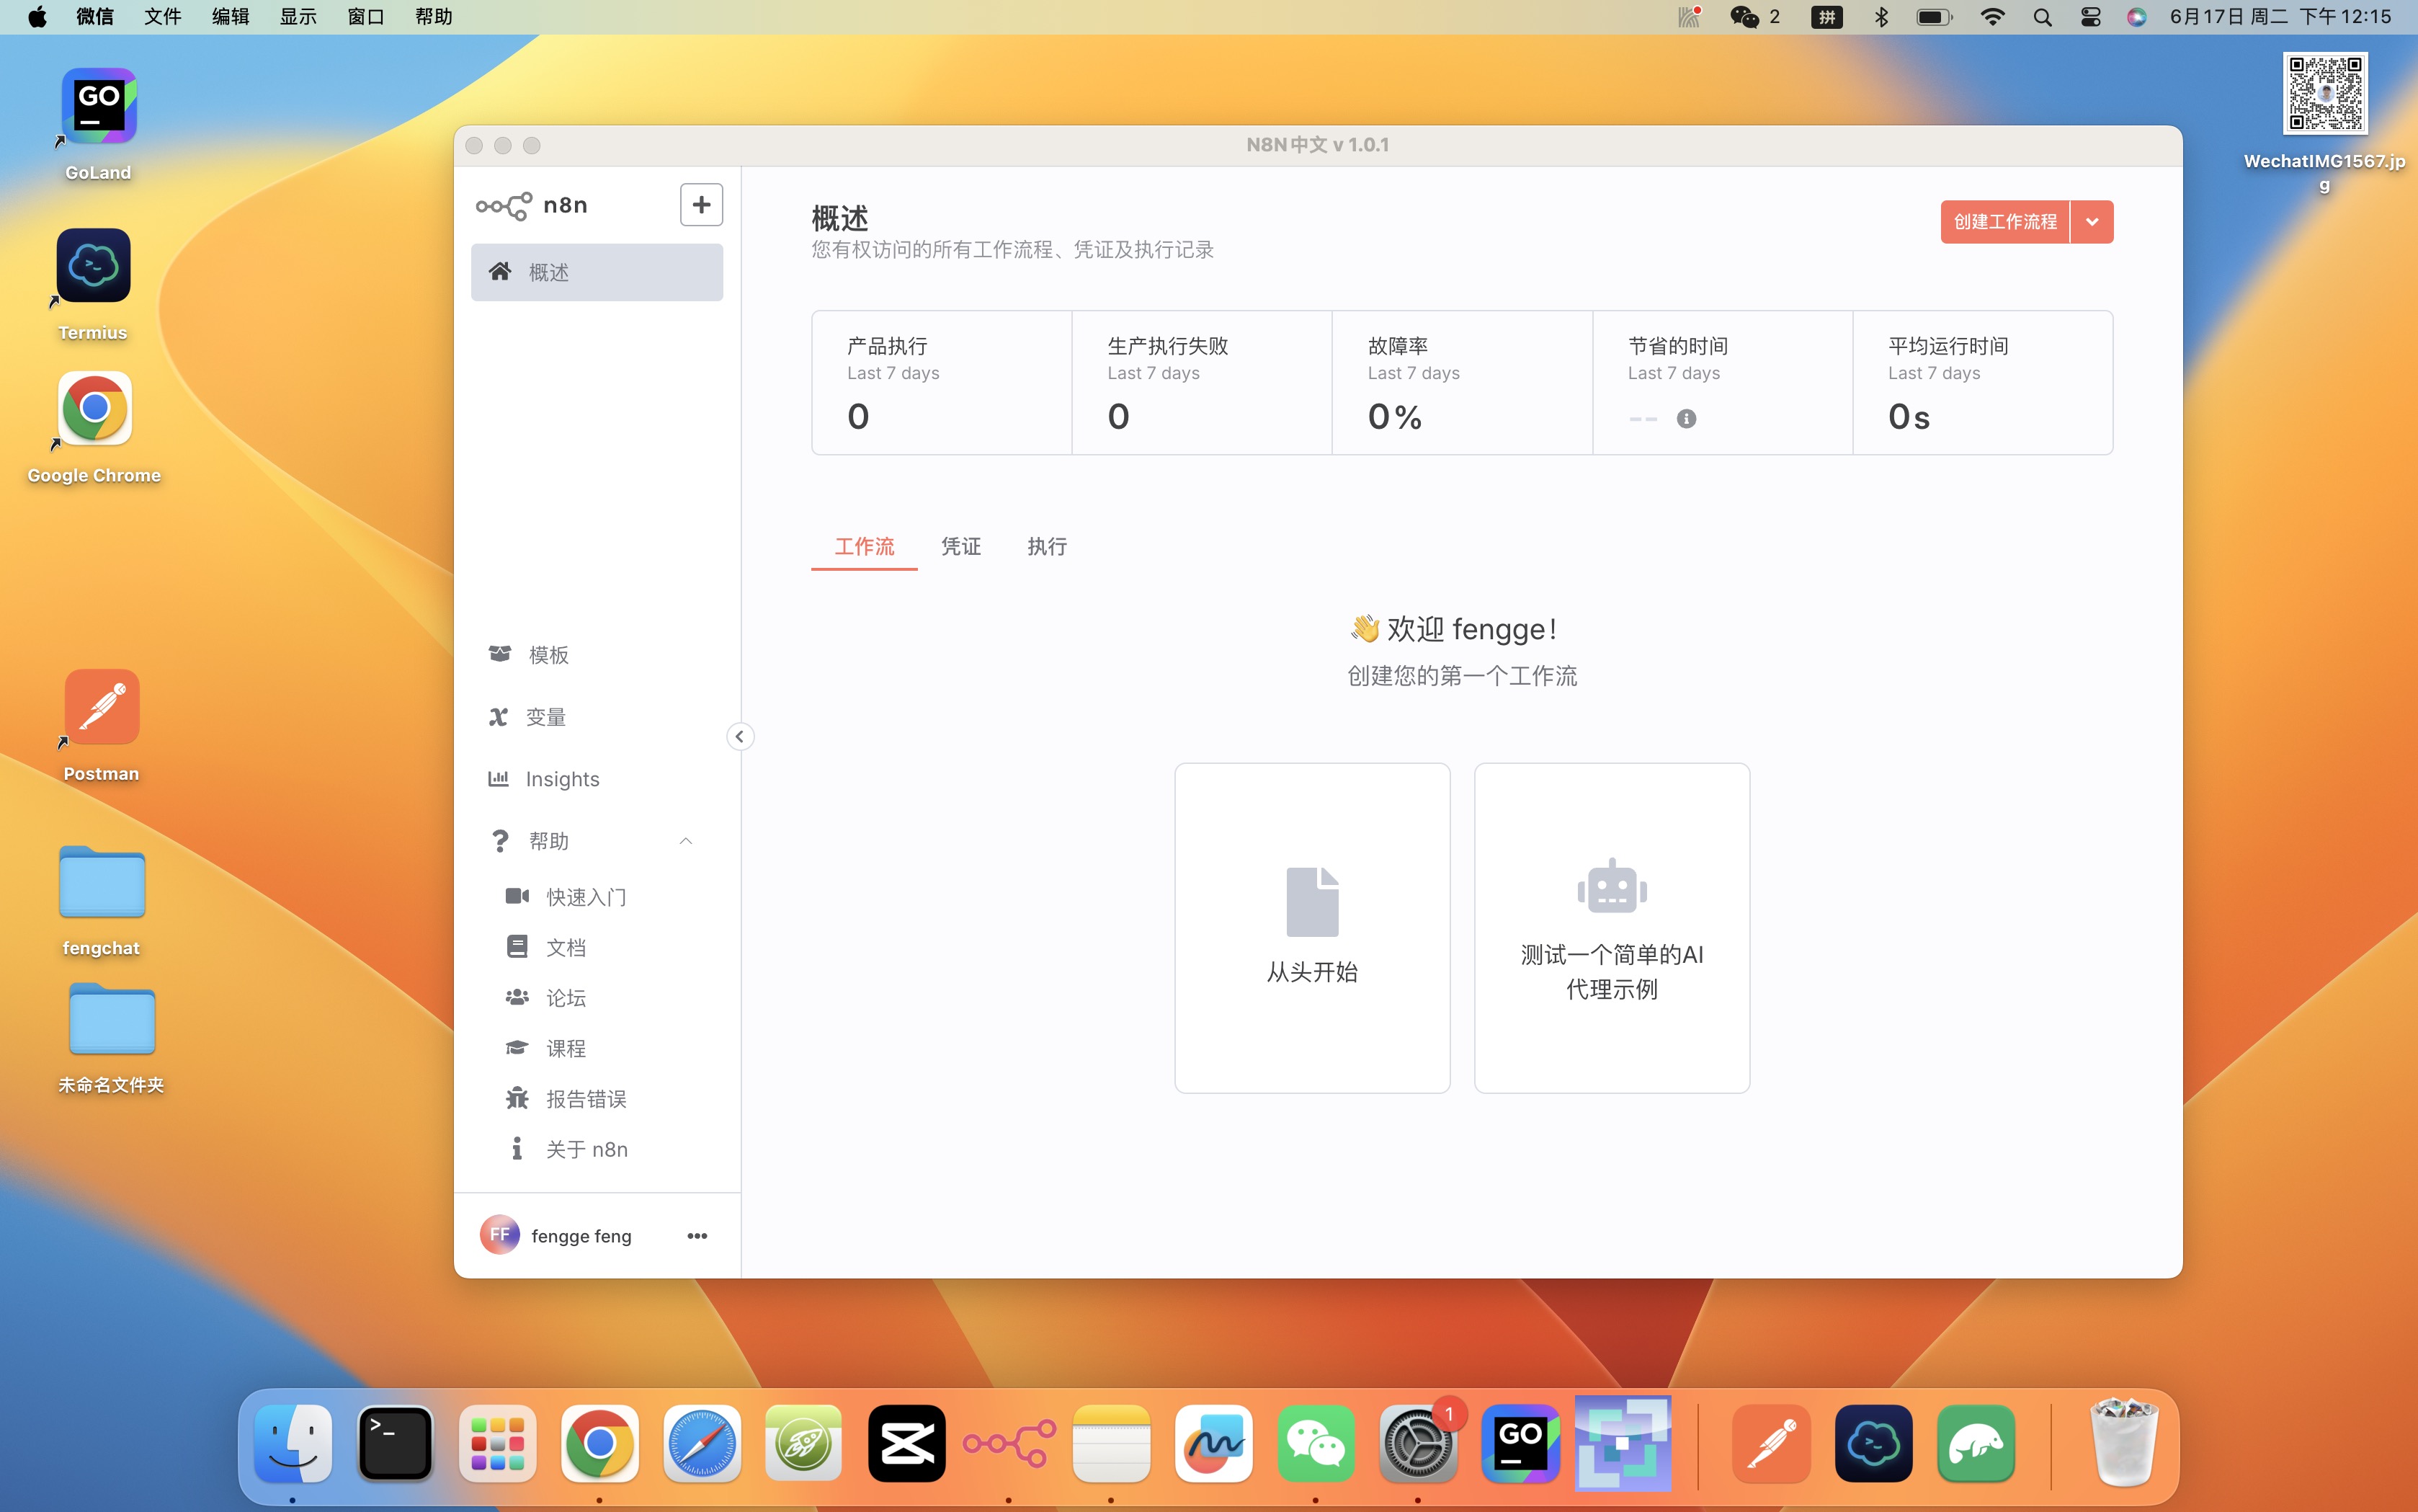
Task: Switch to the 执行 tab
Action: 1047,546
